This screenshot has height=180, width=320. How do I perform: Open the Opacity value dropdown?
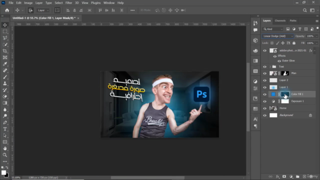point(316,36)
